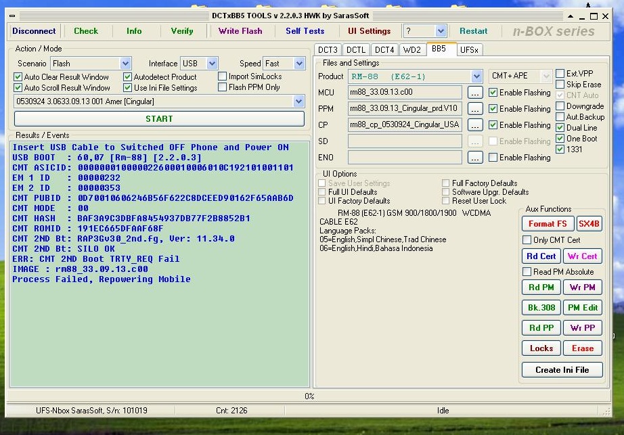Click the progress bar showing 0%
The image size is (624, 435).
coord(309,396)
